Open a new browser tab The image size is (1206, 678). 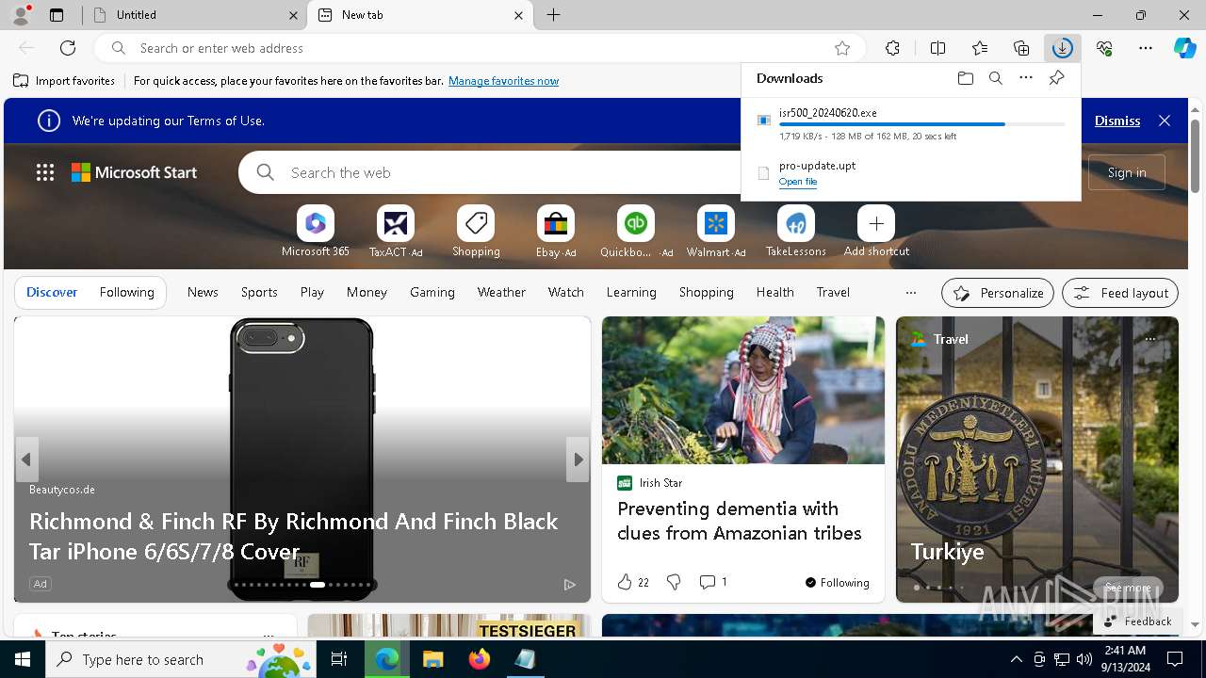pyautogui.click(x=554, y=15)
